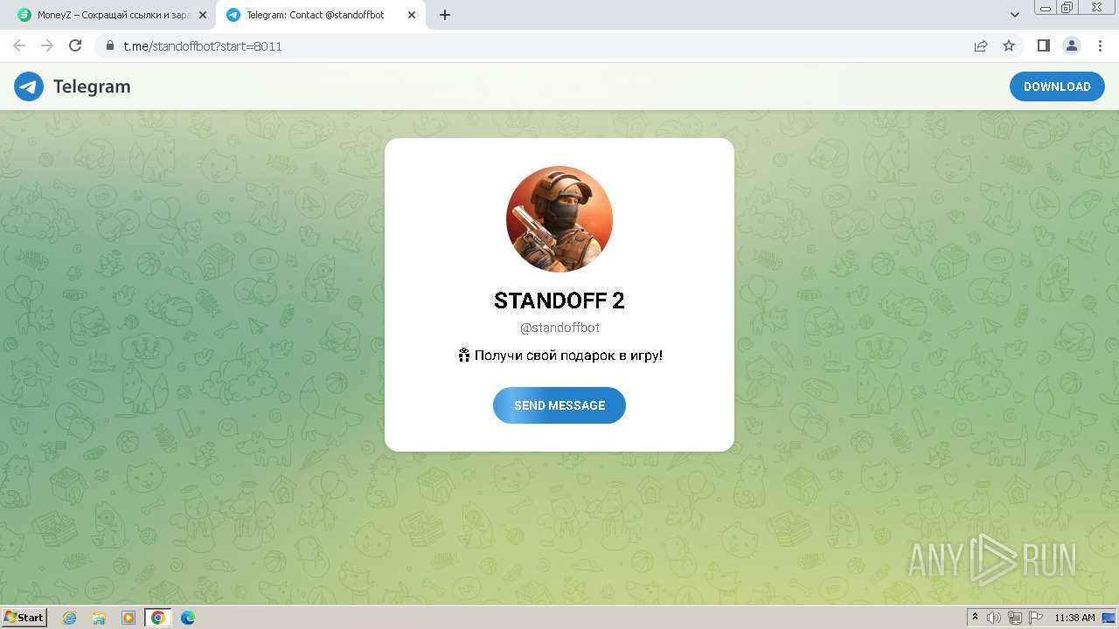The image size is (1119, 629).
Task: Click the STANDOFF 2 title text
Action: pyautogui.click(x=559, y=301)
